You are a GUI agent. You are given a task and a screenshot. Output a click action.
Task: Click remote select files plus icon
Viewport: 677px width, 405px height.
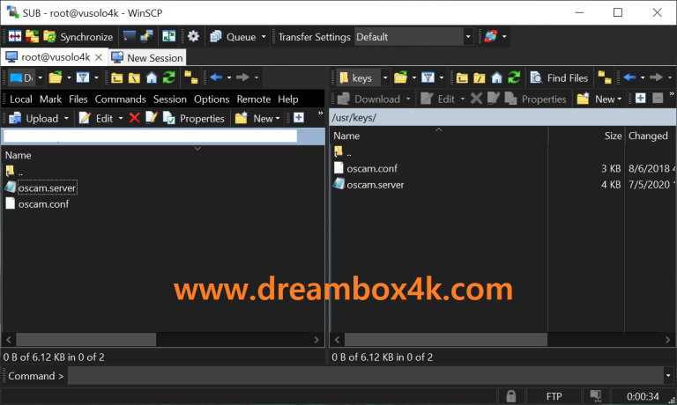pyautogui.click(x=640, y=99)
